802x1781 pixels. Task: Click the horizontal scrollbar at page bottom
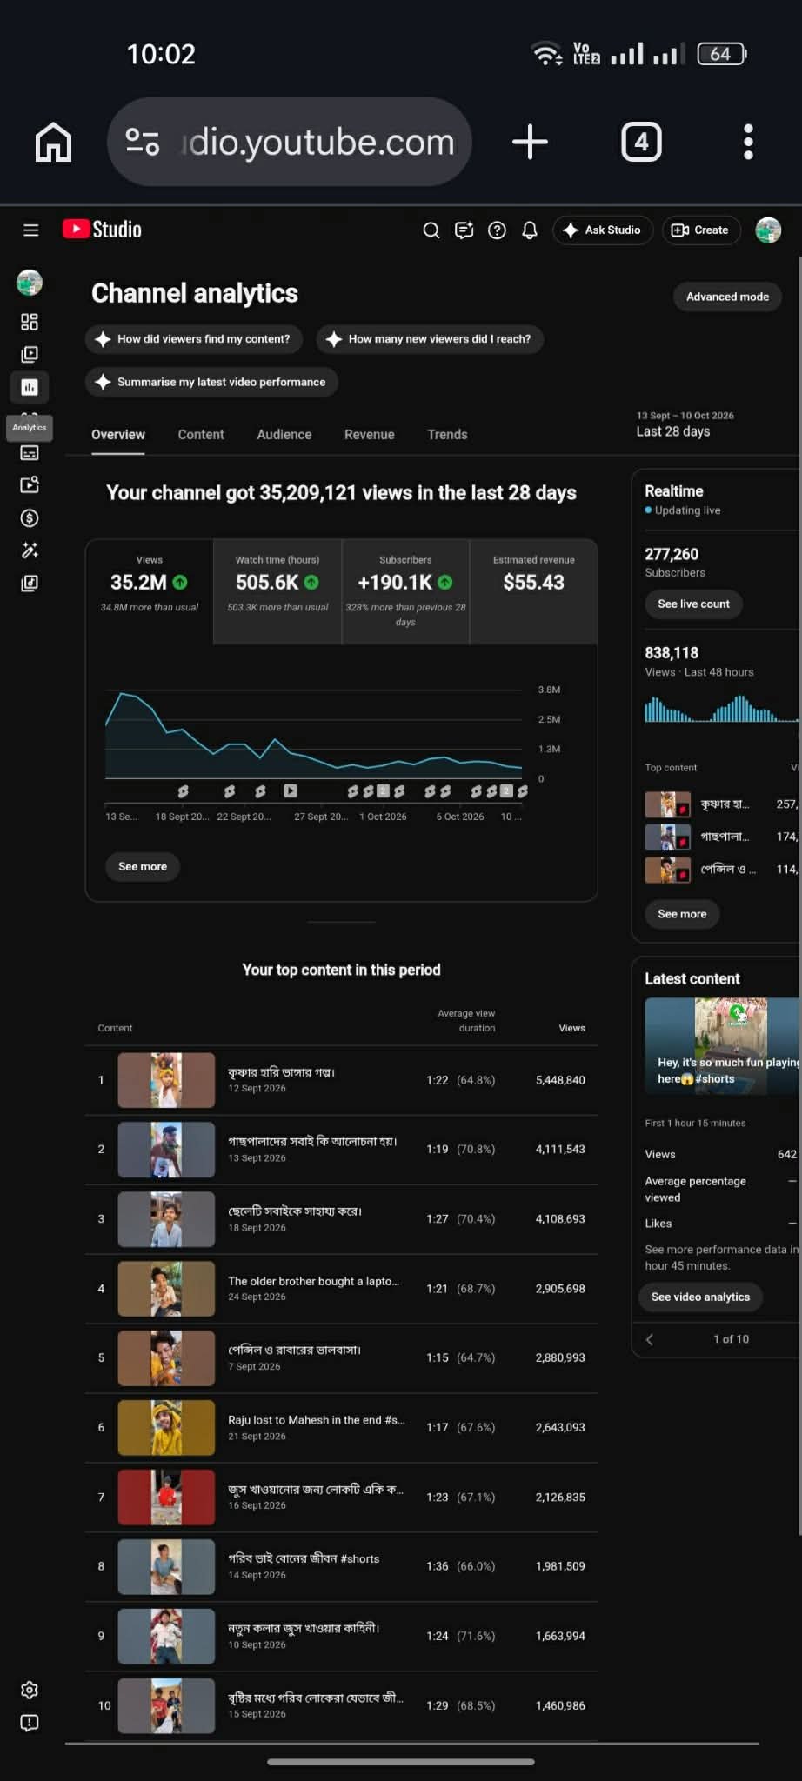point(411,1744)
